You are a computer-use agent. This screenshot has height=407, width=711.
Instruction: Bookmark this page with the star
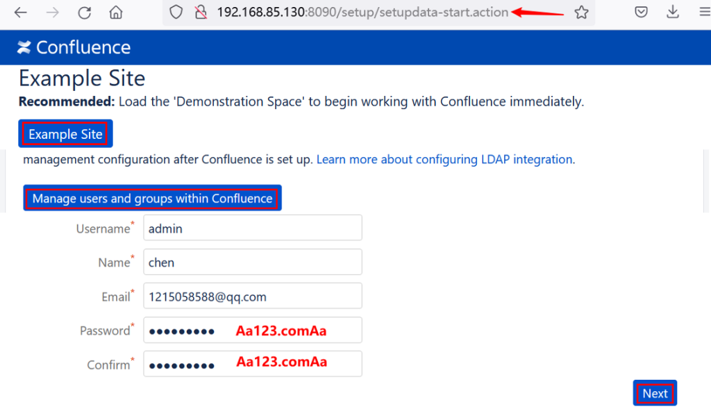click(x=581, y=13)
